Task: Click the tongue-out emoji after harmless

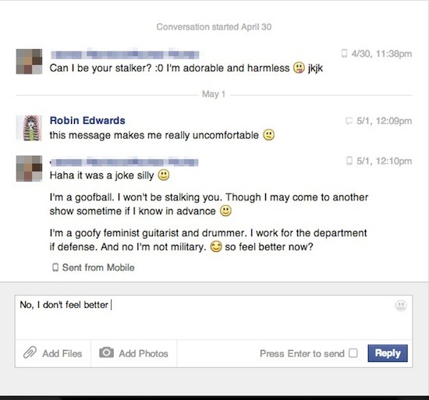Action: [x=299, y=68]
